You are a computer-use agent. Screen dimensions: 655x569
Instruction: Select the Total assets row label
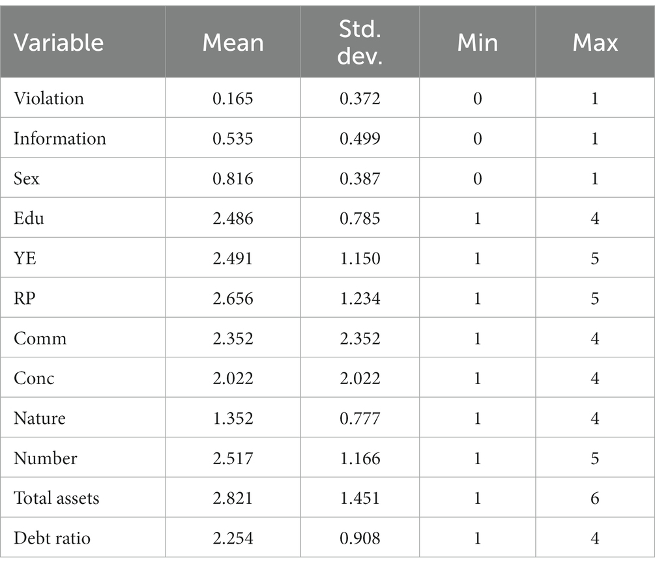tap(57, 498)
